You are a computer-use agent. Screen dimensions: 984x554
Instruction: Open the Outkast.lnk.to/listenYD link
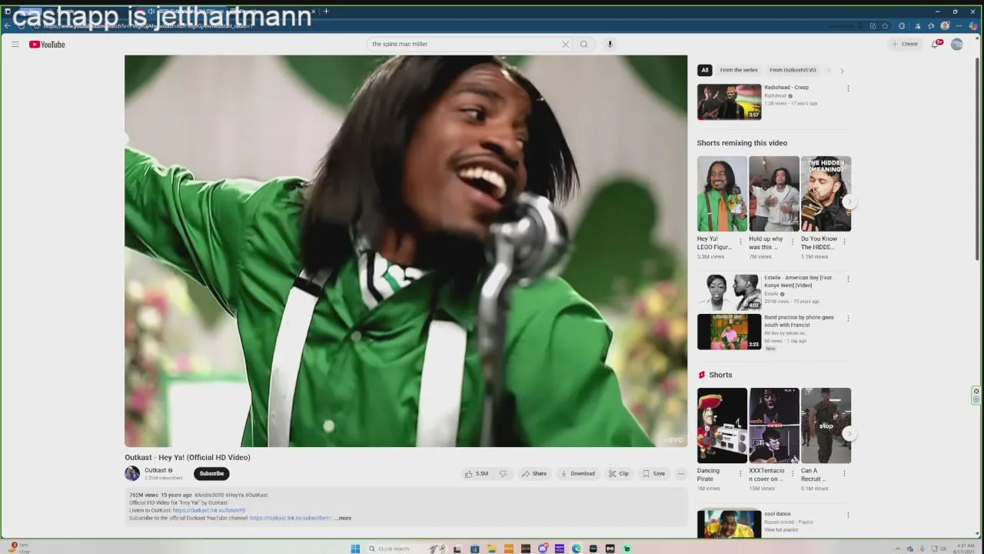point(209,510)
